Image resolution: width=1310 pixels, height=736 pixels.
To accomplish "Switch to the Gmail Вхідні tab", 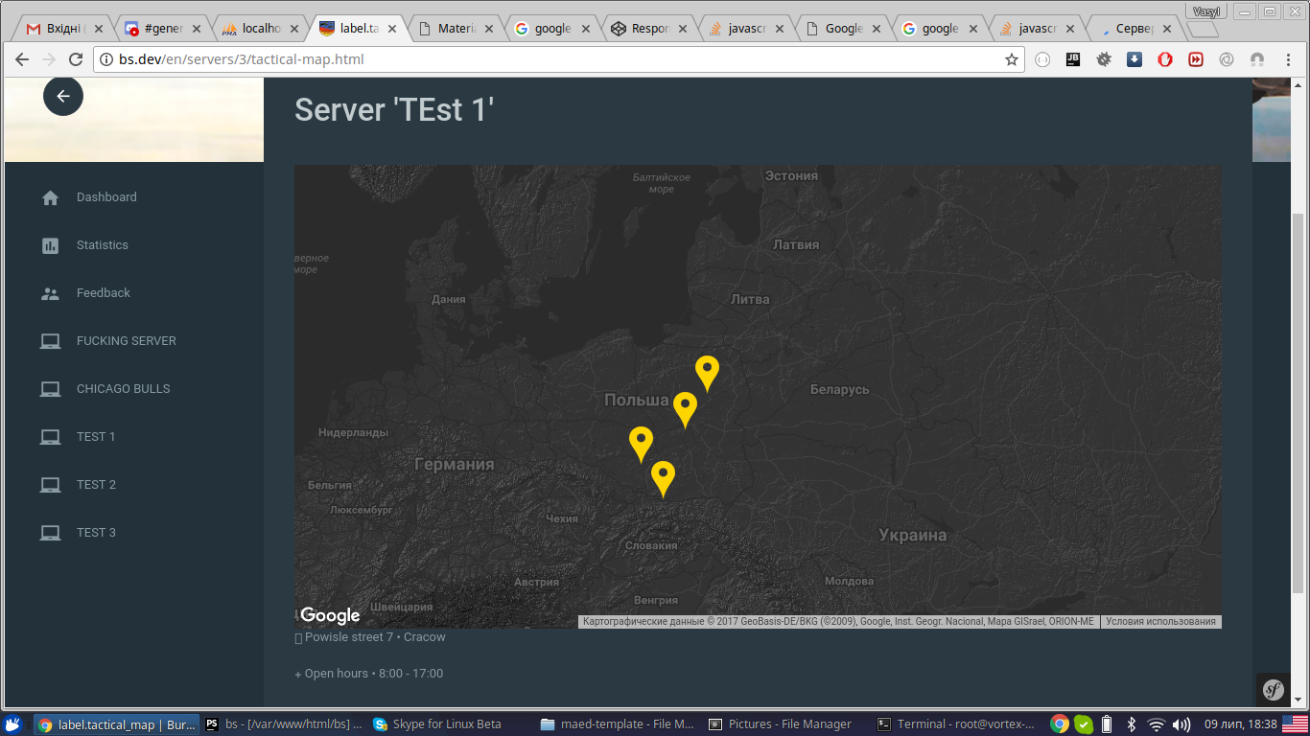I will click(x=63, y=29).
